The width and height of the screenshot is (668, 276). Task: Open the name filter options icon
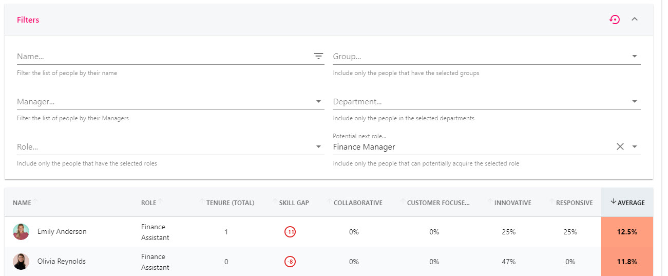tap(318, 57)
